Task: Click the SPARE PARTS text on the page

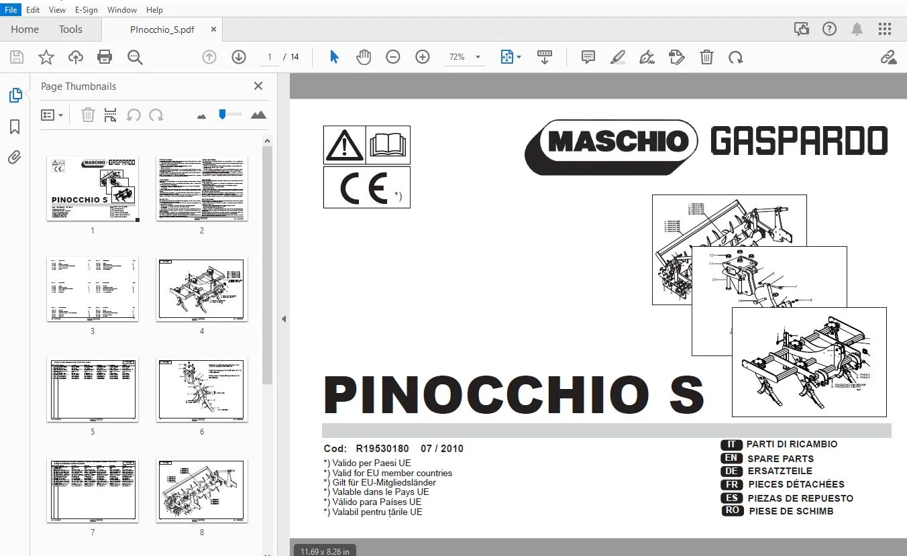Action: click(x=780, y=459)
